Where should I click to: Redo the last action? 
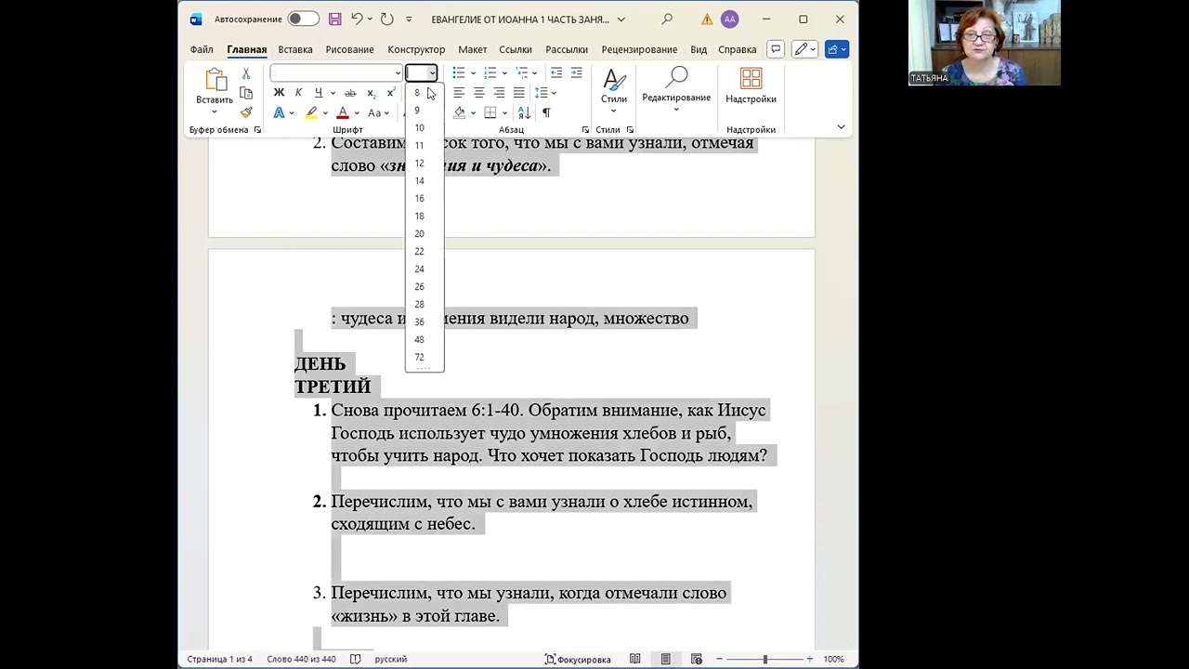[387, 19]
